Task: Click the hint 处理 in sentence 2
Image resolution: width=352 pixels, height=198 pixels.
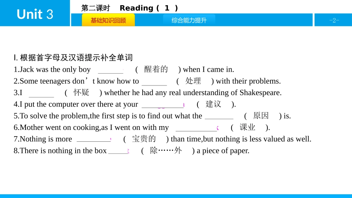Action: pos(193,81)
